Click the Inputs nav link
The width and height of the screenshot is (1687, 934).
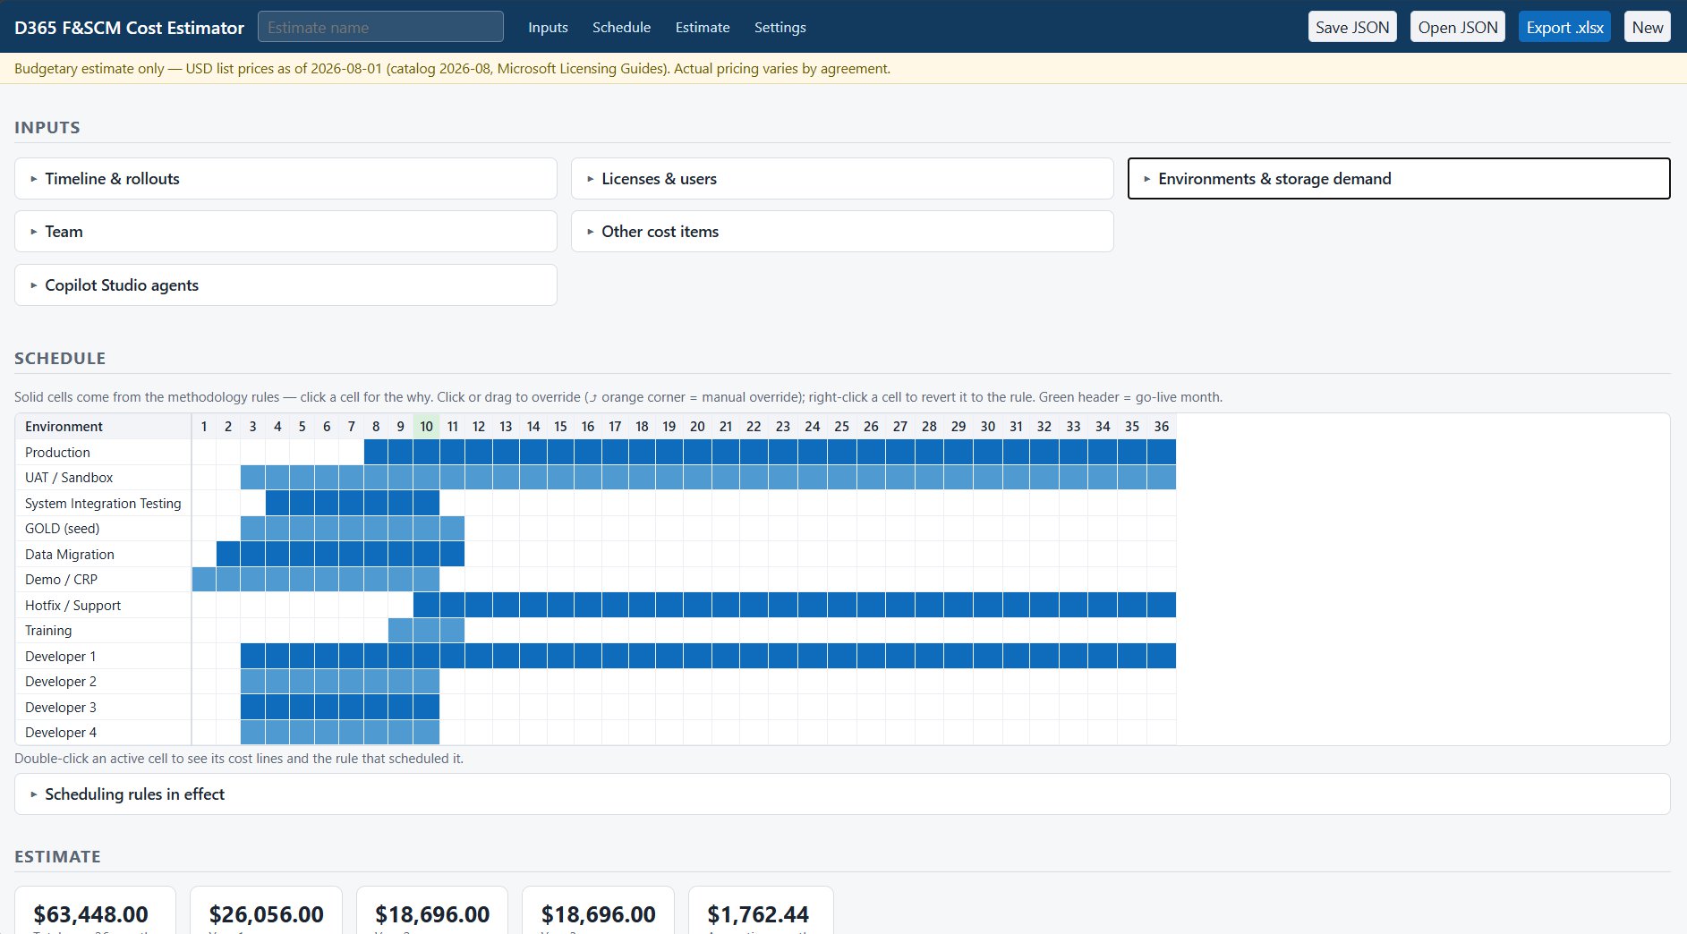coord(548,28)
